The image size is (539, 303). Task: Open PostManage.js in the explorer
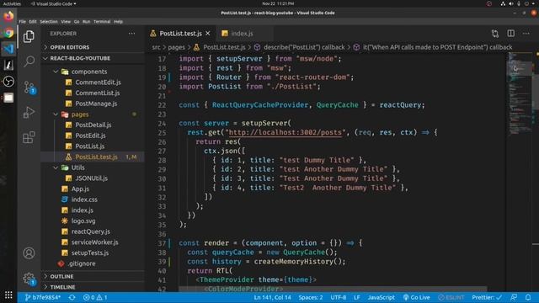tap(96, 104)
